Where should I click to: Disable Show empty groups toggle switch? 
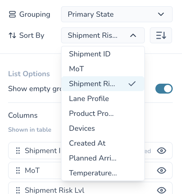pos(164,89)
